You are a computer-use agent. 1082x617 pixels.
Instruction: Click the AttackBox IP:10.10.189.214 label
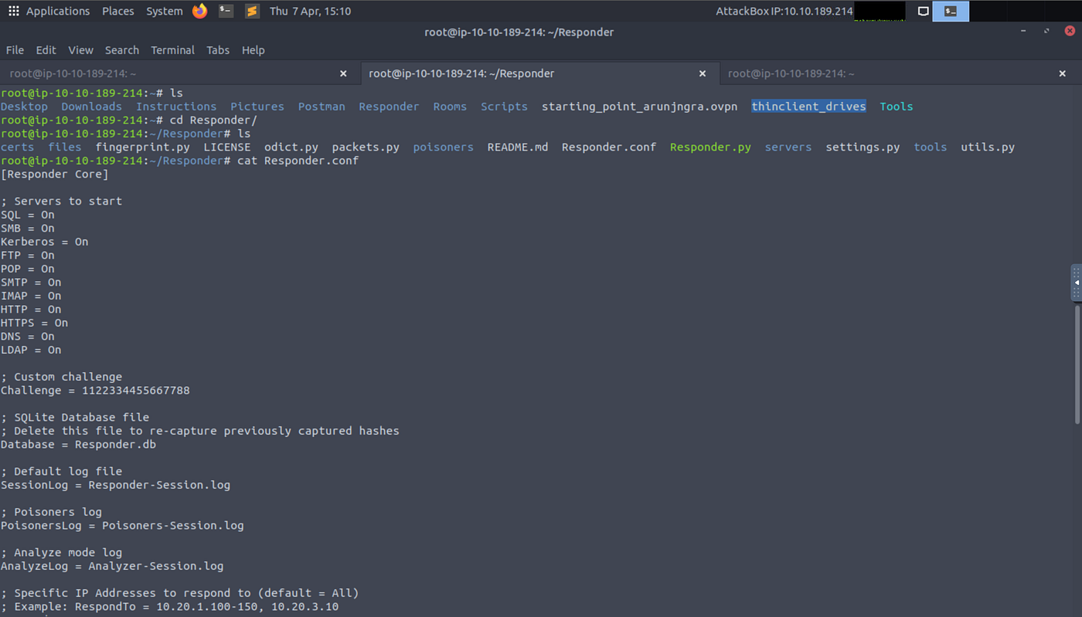[x=784, y=11]
